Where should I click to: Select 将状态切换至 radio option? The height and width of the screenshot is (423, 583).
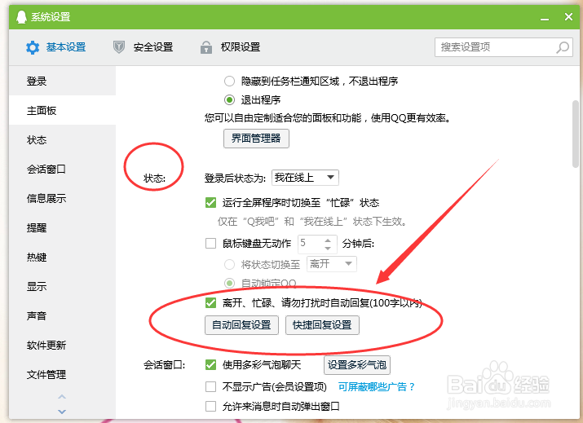click(x=229, y=264)
